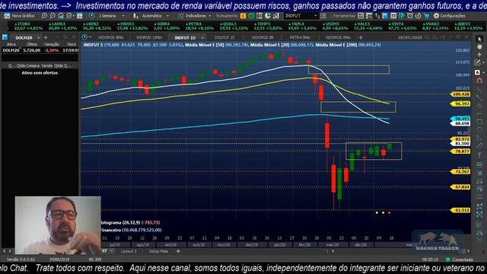Select the rectangle drawing tool
The image size is (487, 274).
(x=479, y=121)
